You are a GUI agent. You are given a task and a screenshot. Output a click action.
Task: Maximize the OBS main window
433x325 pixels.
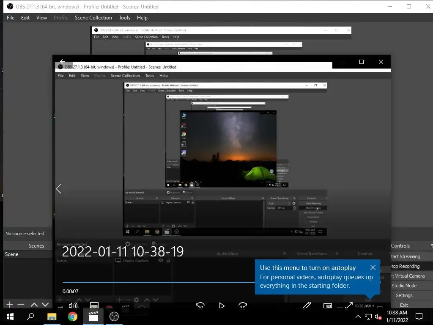409,6
